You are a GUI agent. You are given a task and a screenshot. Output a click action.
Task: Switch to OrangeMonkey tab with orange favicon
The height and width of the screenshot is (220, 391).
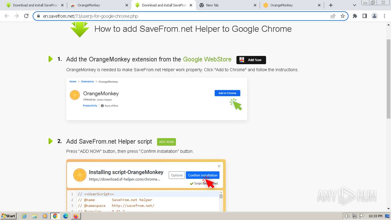click(x=292, y=5)
